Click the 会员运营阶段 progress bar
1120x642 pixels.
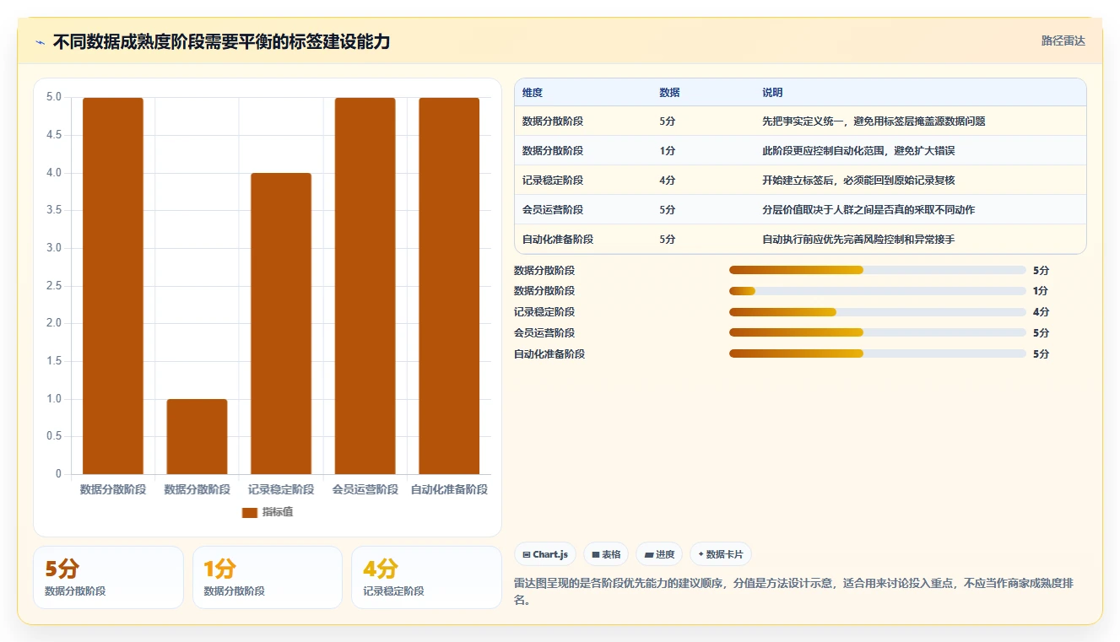pyautogui.click(x=878, y=332)
